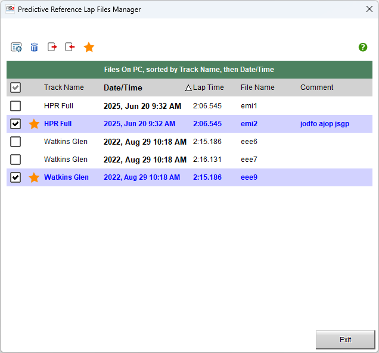Image resolution: width=379 pixels, height=353 pixels.
Task: Click the export icon with right arrow
Action: (x=52, y=47)
